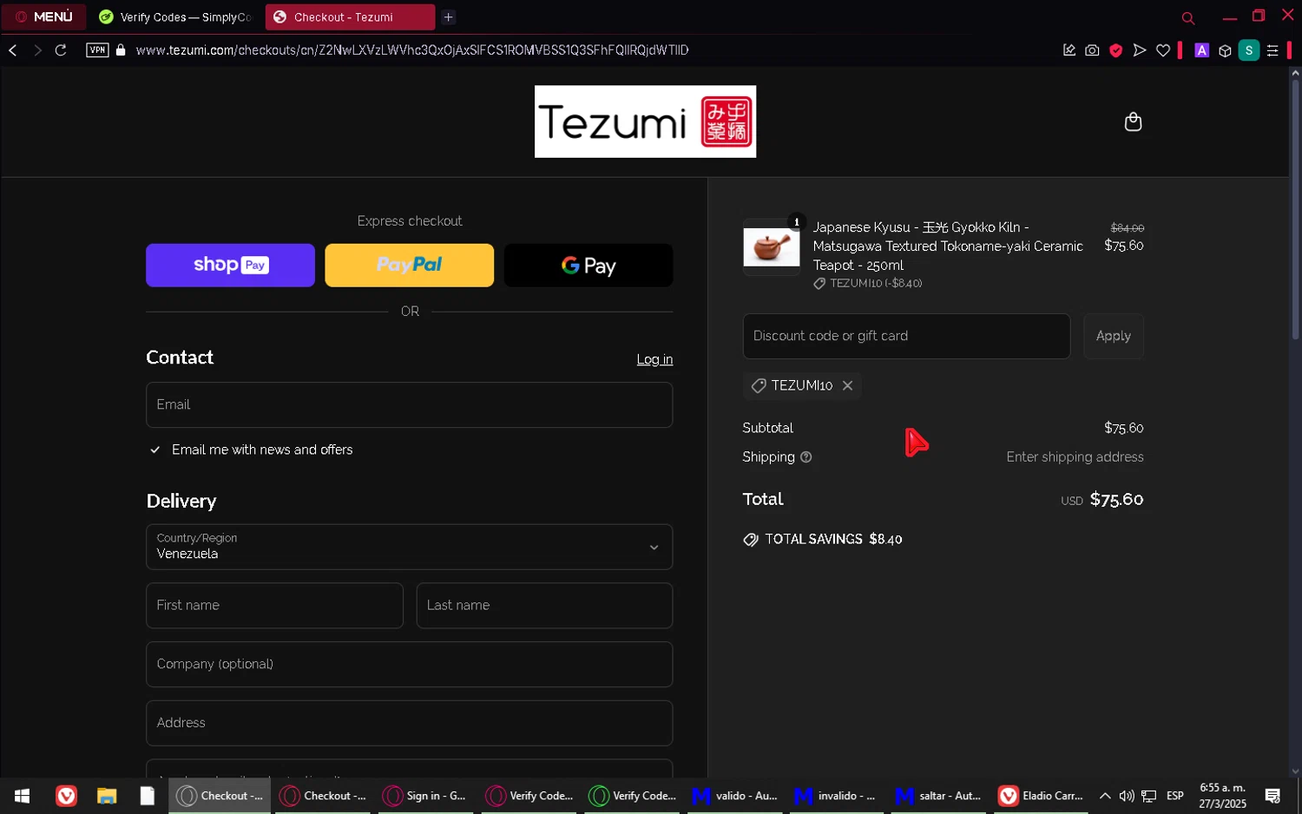1302x814 pixels.
Task: Switch to Verify Codes SimplyCodes tab
Action: pos(175,16)
